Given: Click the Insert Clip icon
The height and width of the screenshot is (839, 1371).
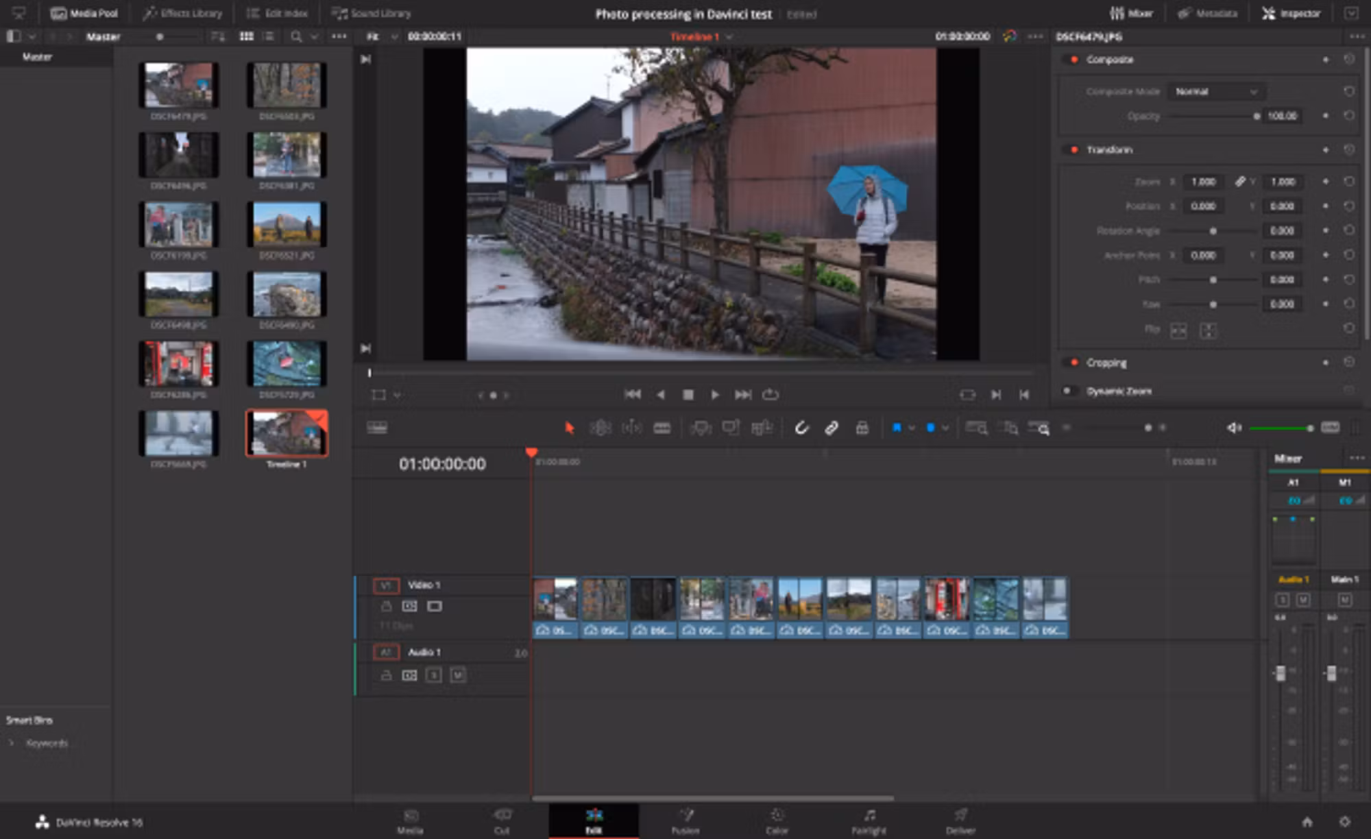Looking at the screenshot, I should coord(701,428).
